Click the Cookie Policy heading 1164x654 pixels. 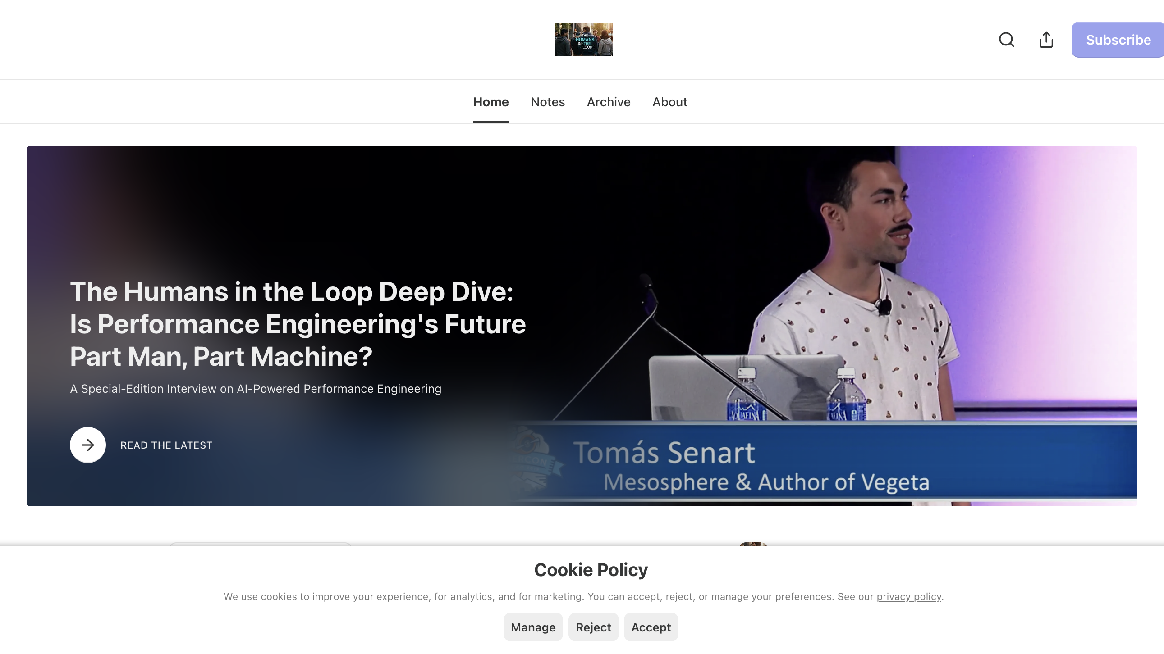click(591, 570)
